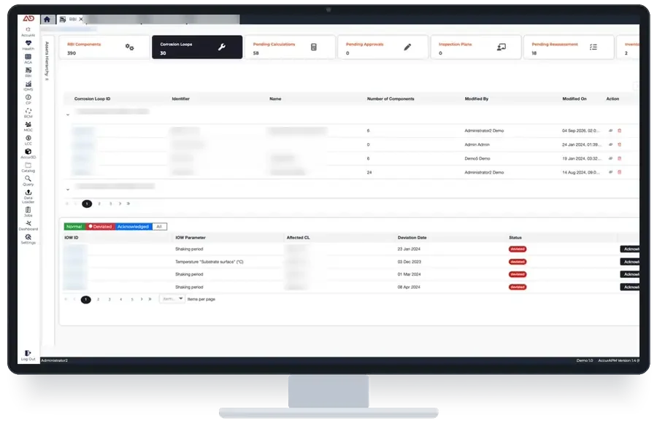The height and width of the screenshot is (434, 657).
Task: Click the Modified By column header
Action: pyautogui.click(x=477, y=98)
